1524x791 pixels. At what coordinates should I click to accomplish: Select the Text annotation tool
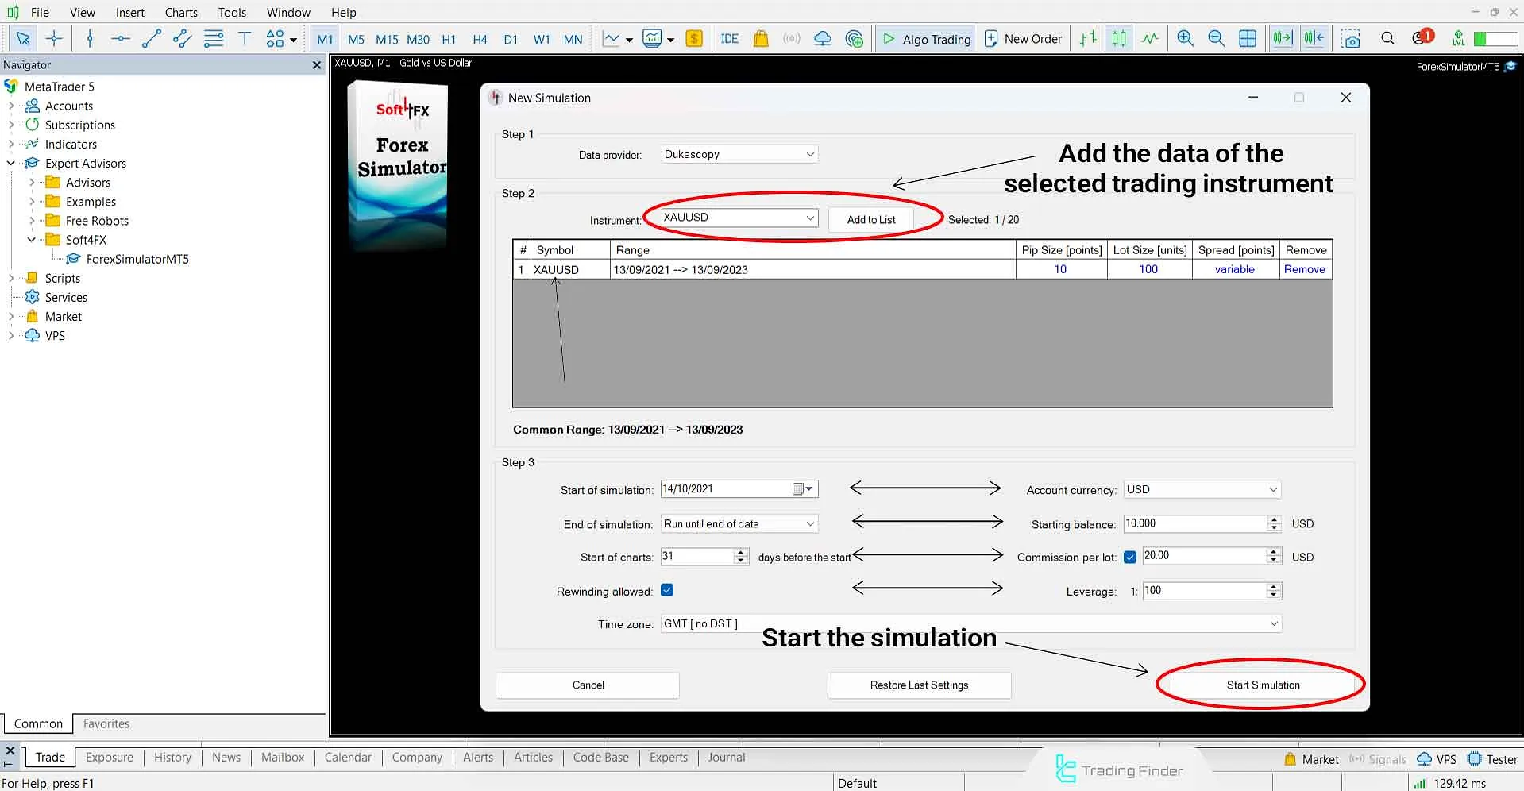(244, 38)
